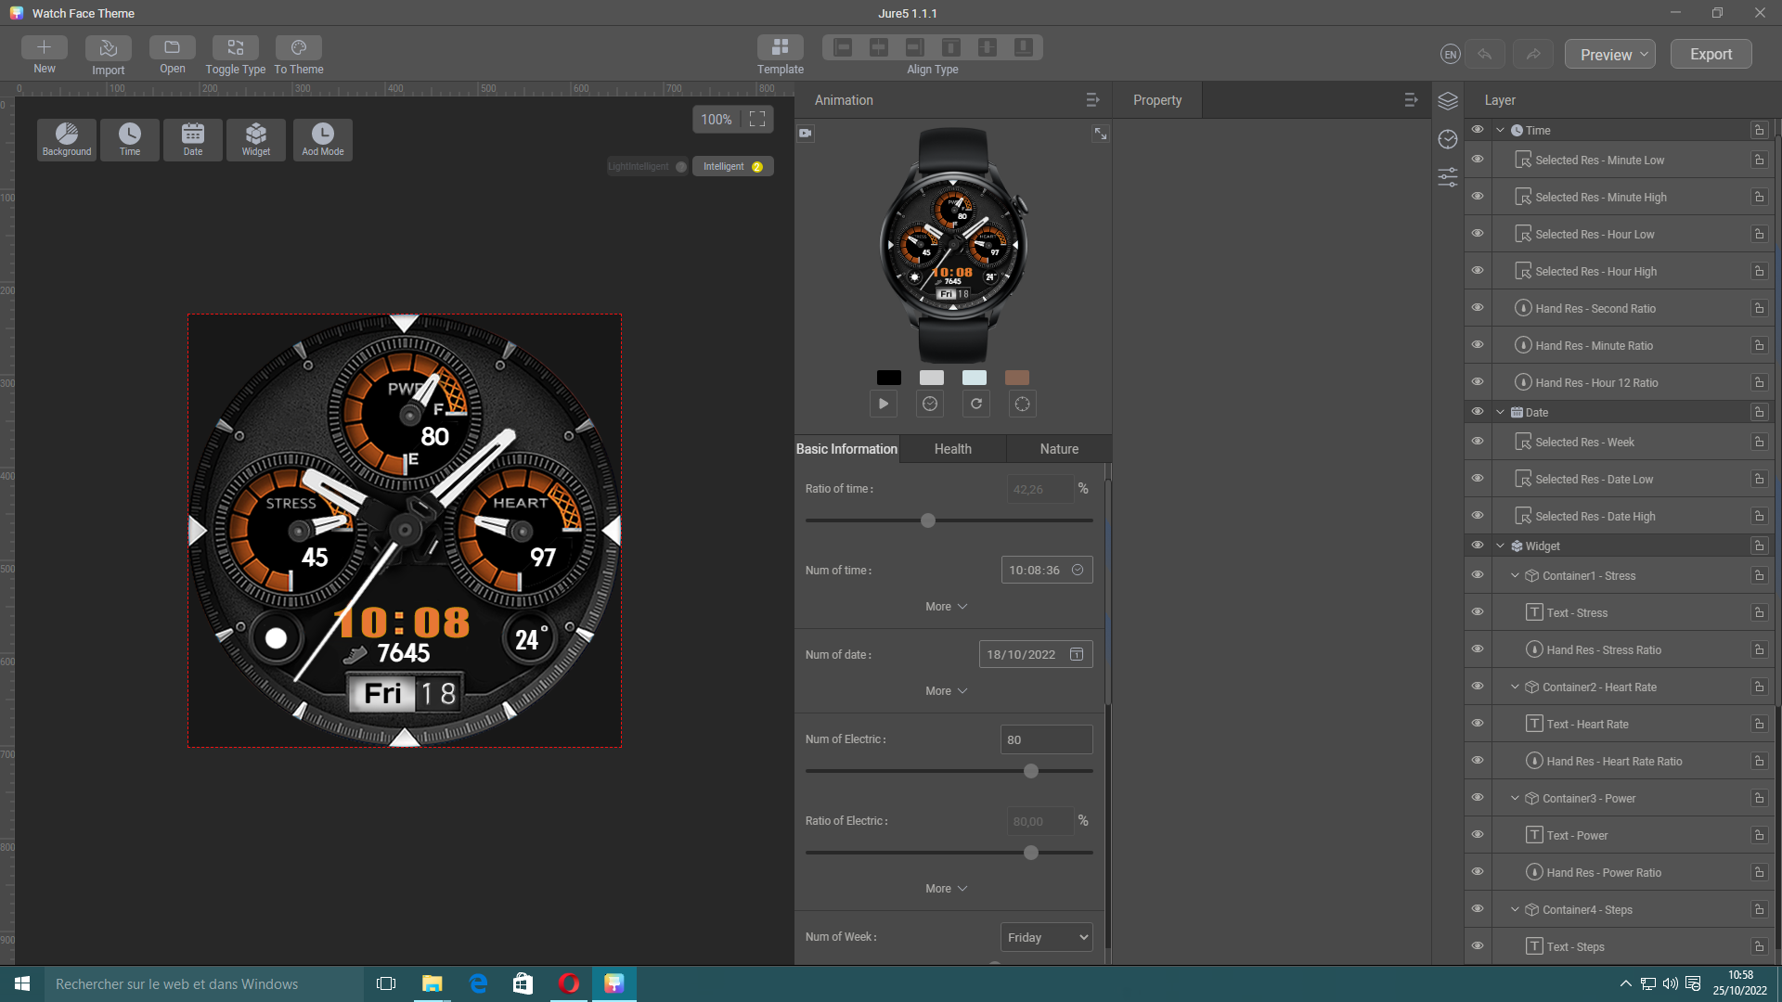Open the Num of Week Friday dropdown

point(1046,937)
